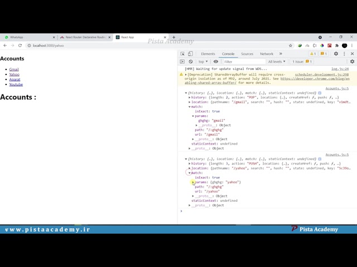Expand the Deprecation warning message
Viewport: 357px width, 267px height.
pos(186,75)
